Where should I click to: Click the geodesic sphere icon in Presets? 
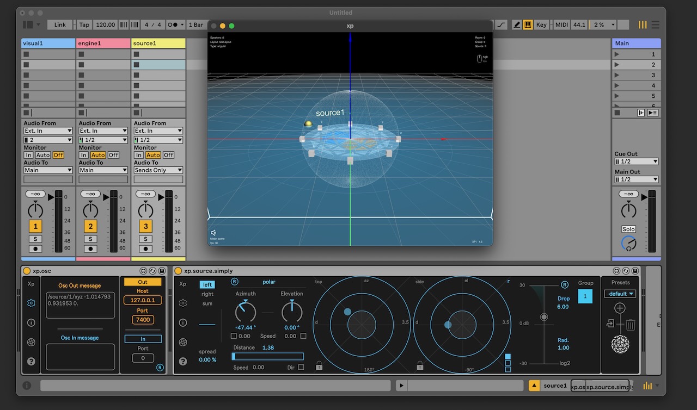pyautogui.click(x=620, y=344)
